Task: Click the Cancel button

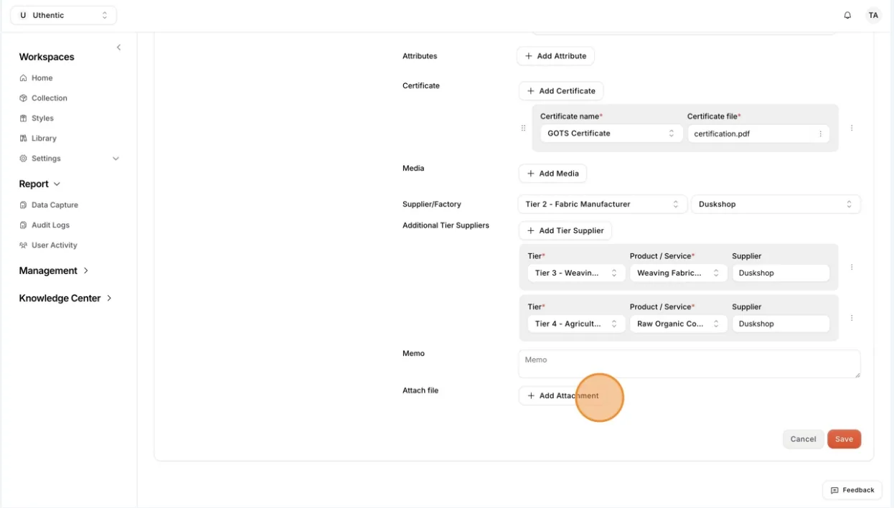Action: point(803,439)
